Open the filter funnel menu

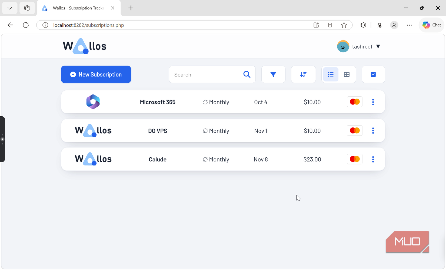tap(273, 74)
